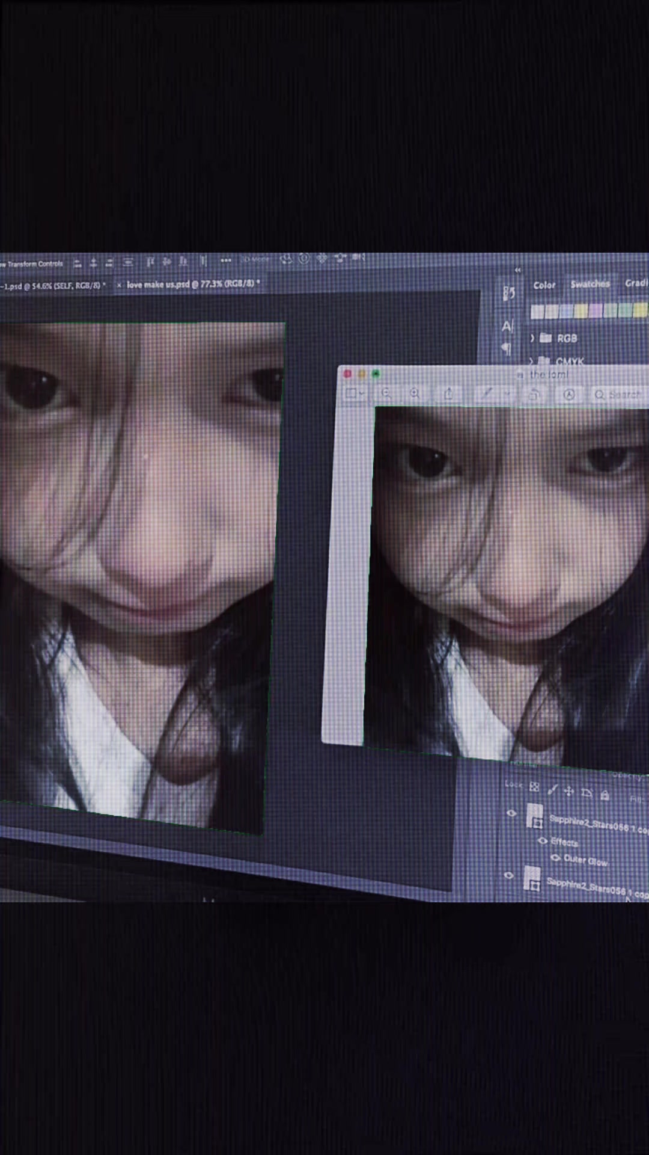
Task: Open the Character panel icon
Action: 507,327
